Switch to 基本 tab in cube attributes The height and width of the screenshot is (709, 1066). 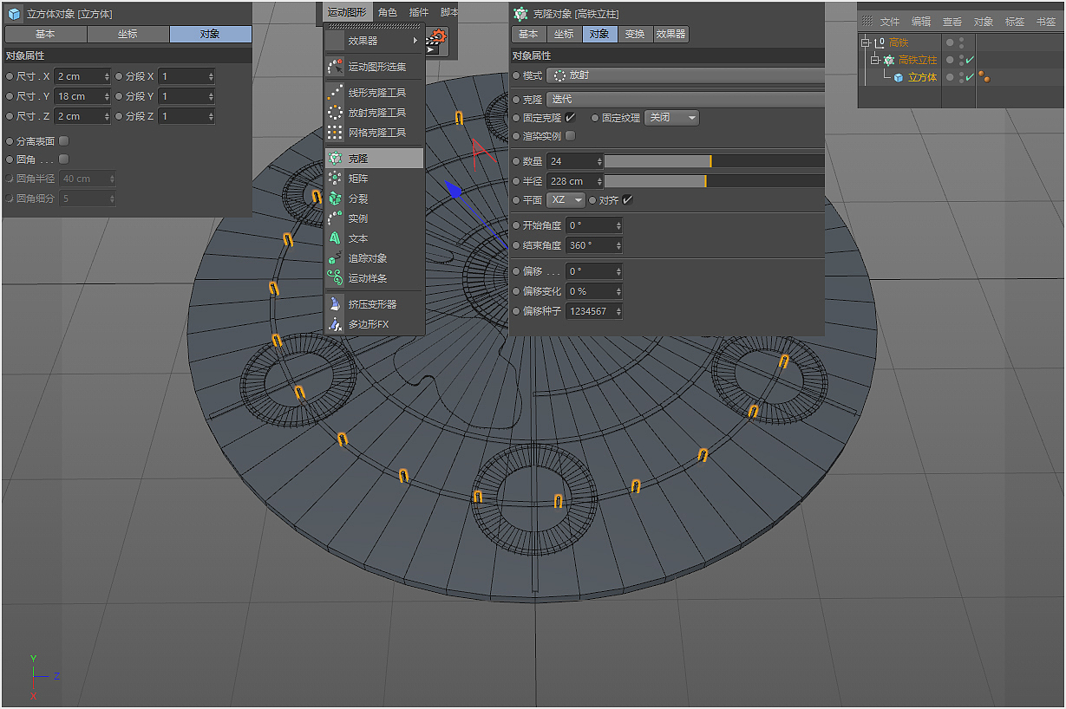click(x=46, y=35)
